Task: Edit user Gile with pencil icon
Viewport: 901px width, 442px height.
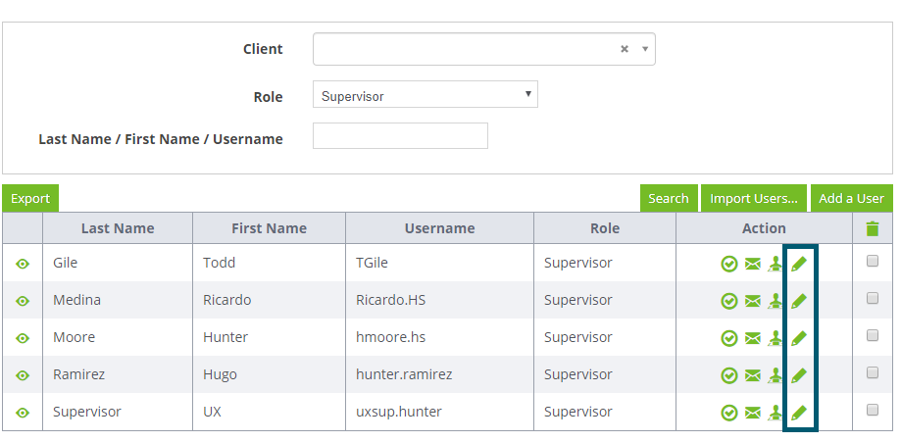Action: [x=799, y=264]
